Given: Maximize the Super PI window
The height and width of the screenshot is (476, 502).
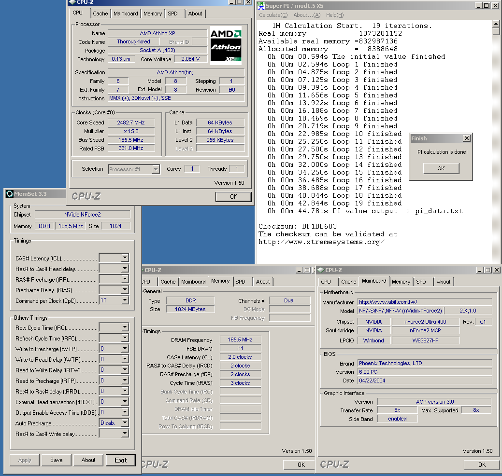Looking at the screenshot, I should coord(487,5).
